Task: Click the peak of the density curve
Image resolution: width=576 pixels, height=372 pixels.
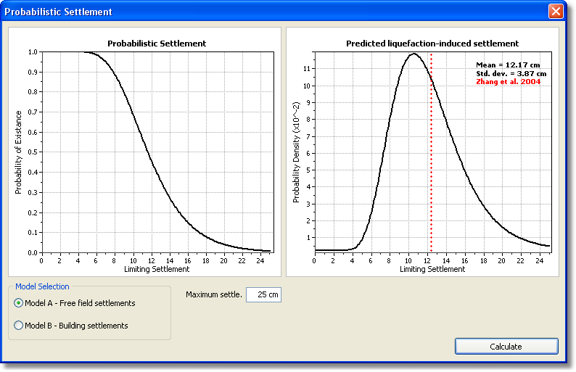Action: (414, 54)
